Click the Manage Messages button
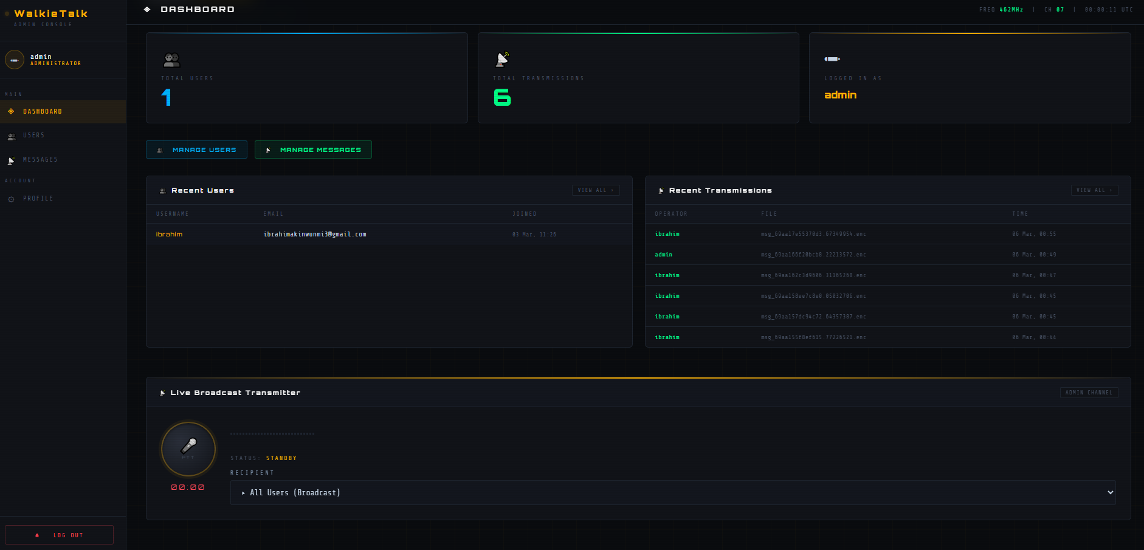 [313, 150]
